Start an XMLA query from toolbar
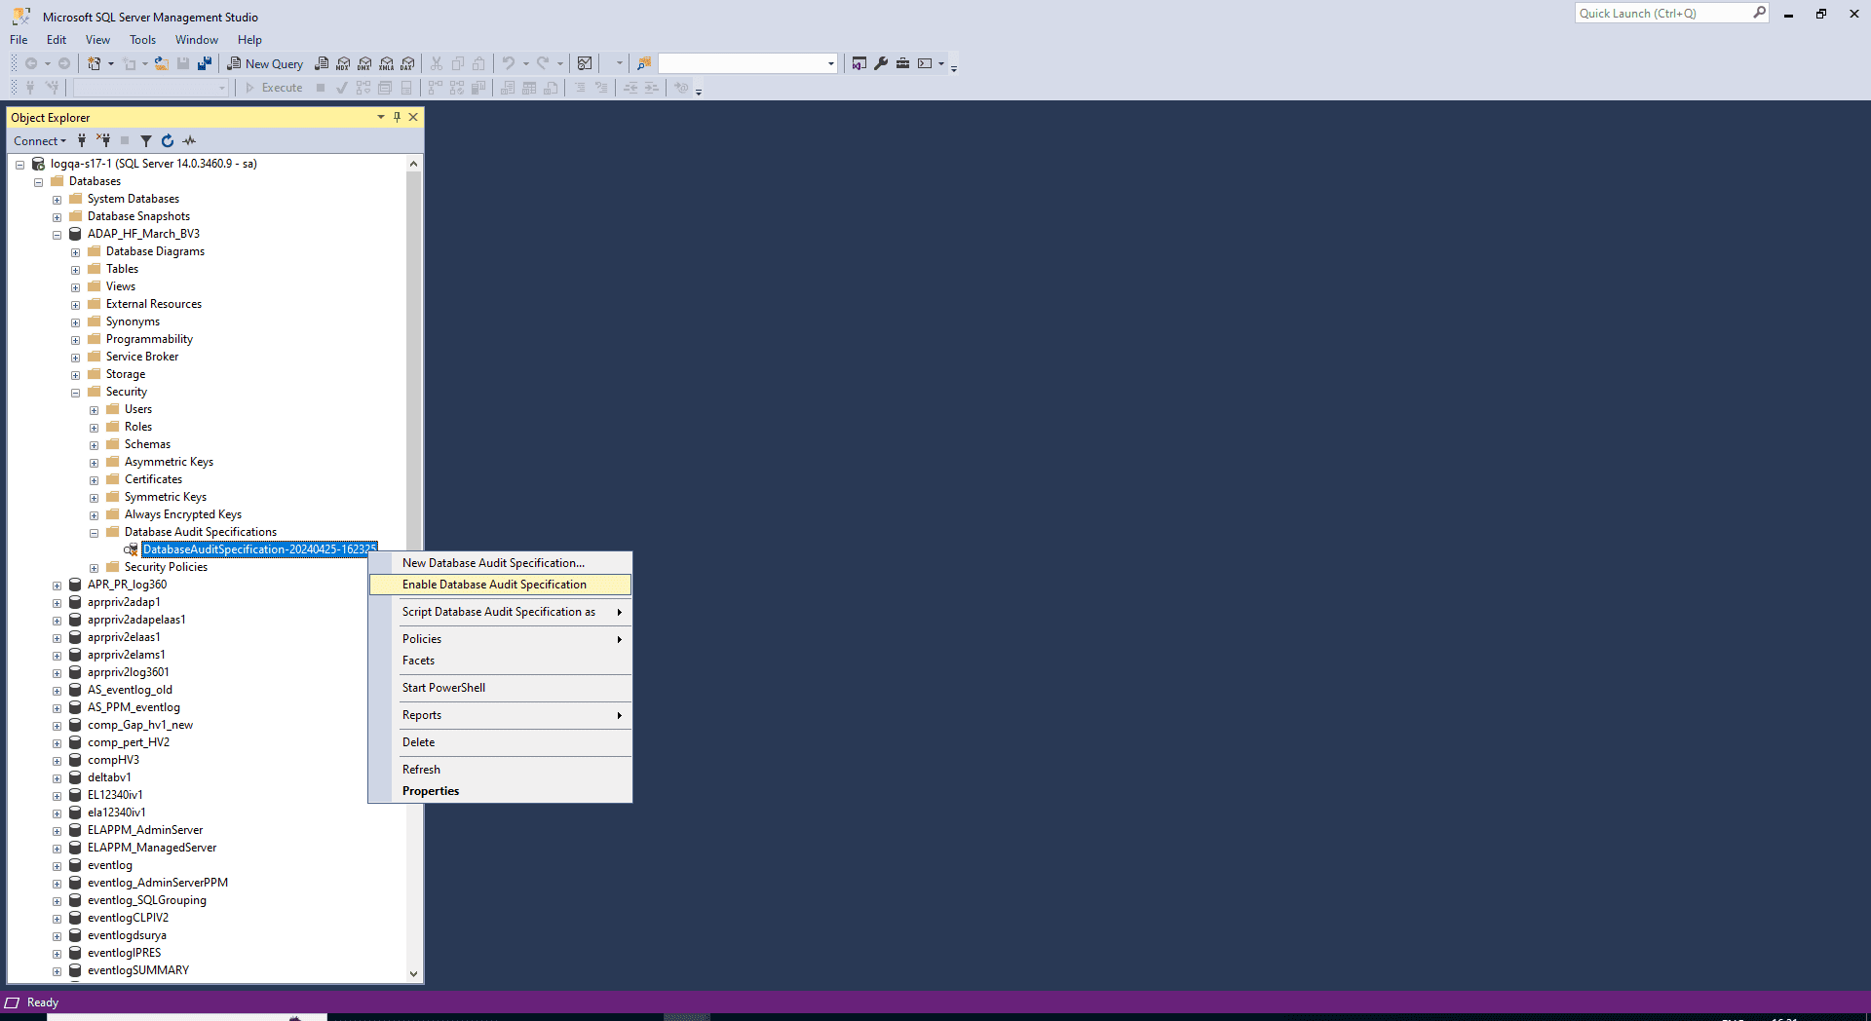 387,63
